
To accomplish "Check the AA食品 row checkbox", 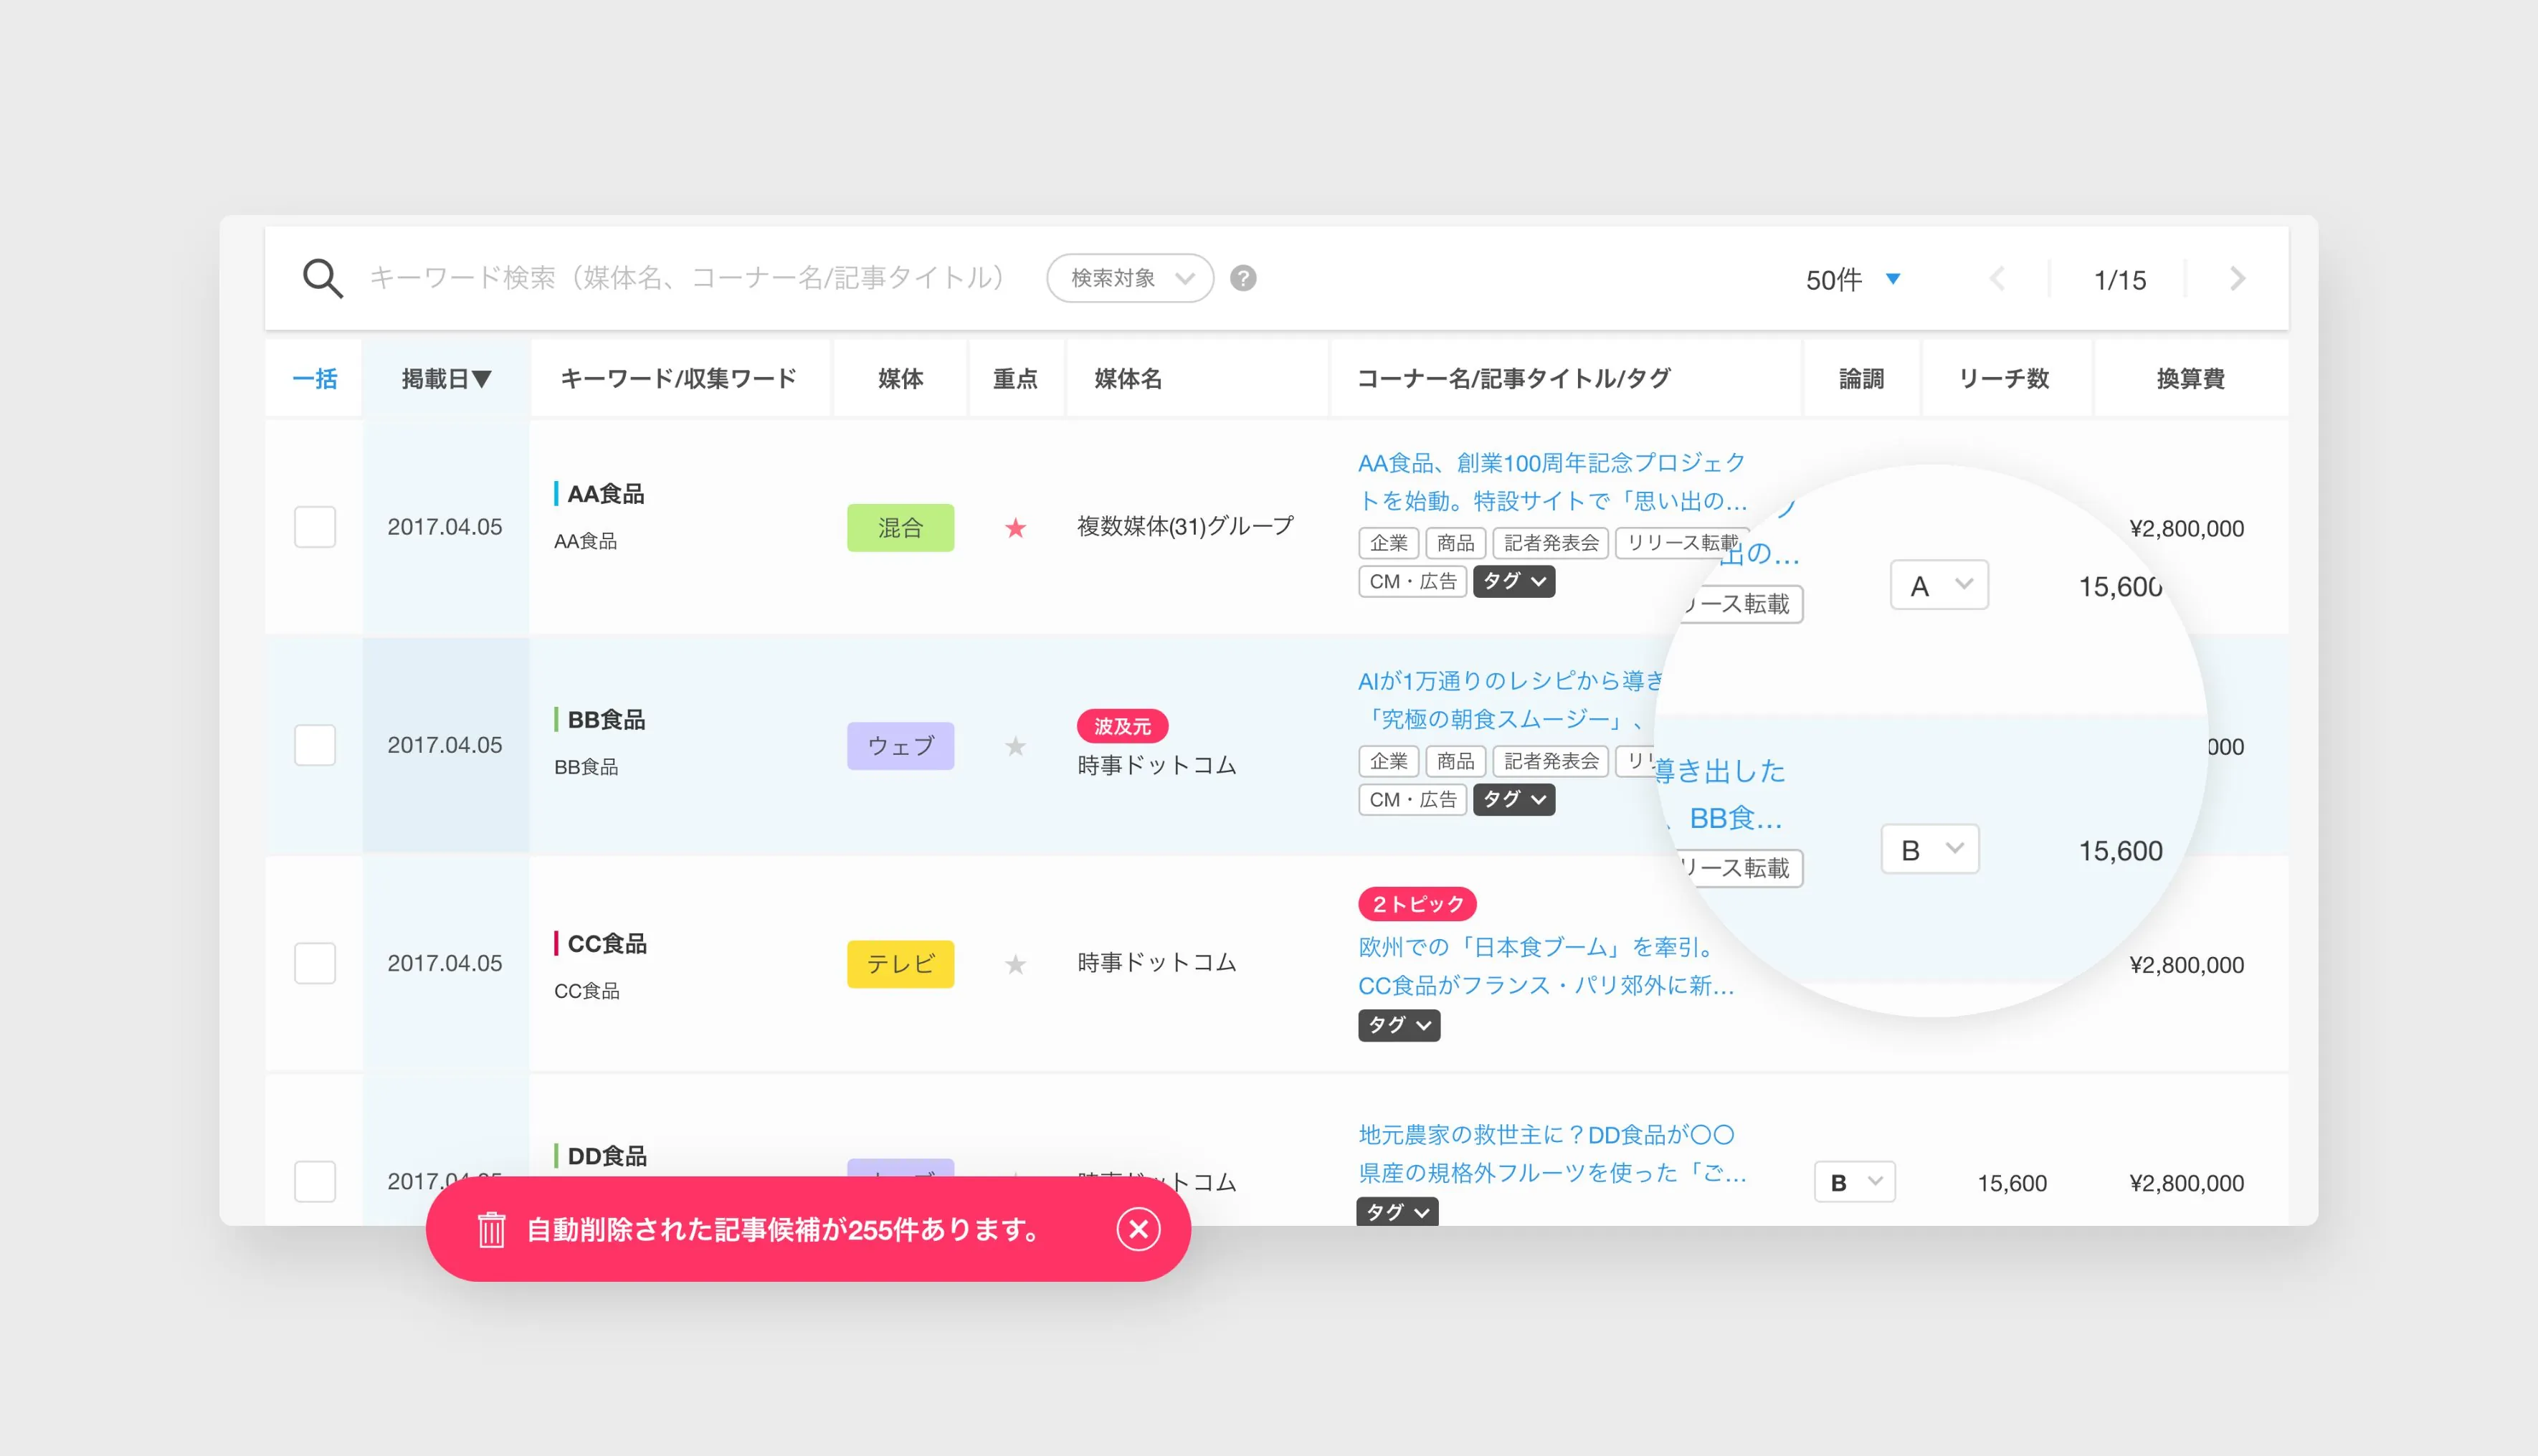I will coord(314,527).
